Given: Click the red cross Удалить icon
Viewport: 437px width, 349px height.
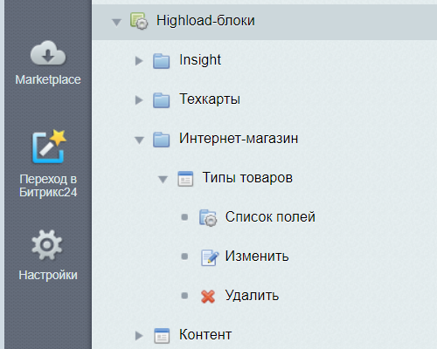Looking at the screenshot, I should tap(208, 297).
